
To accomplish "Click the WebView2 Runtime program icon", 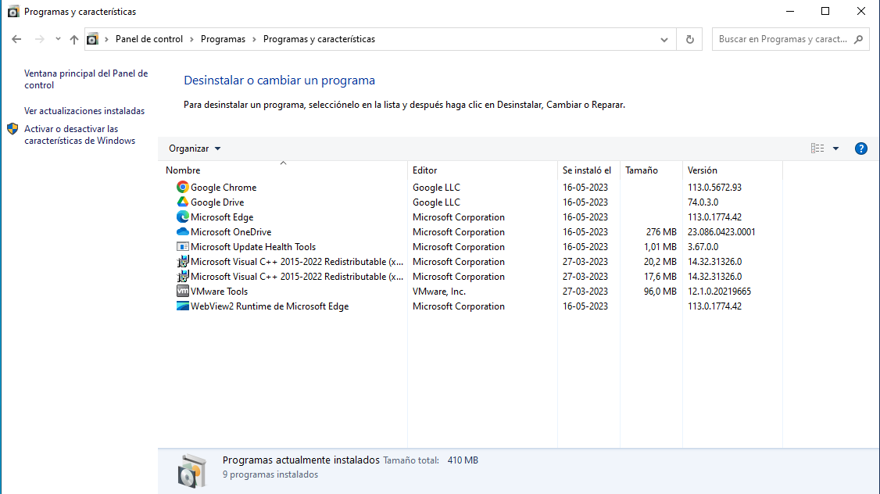I will tap(182, 306).
